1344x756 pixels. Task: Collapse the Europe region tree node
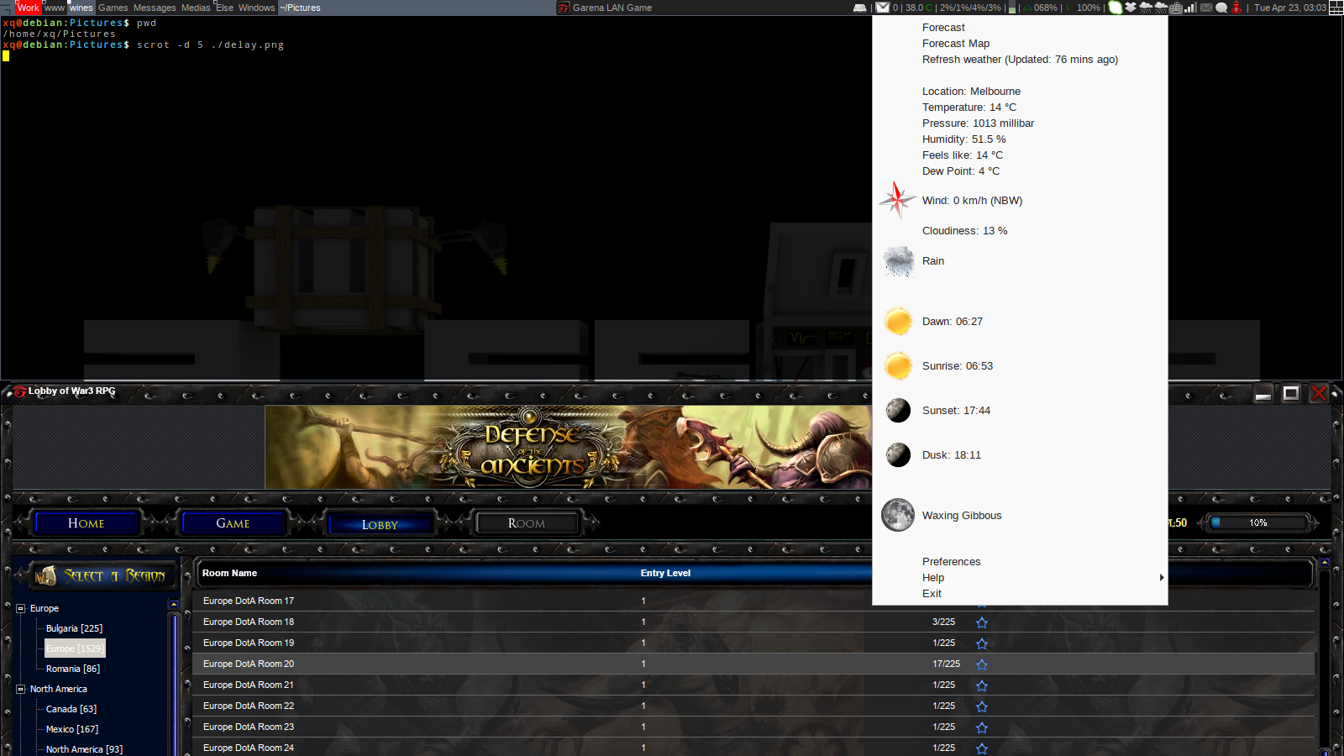coord(21,608)
